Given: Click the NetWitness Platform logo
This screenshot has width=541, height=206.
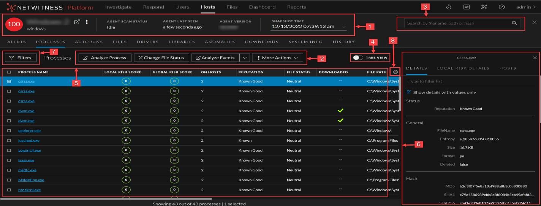Looking at the screenshot, I should [x=50, y=7].
